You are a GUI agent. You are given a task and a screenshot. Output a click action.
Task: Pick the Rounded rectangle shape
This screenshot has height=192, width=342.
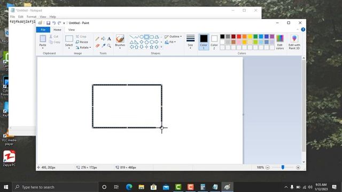pyautogui.click(x=152, y=37)
